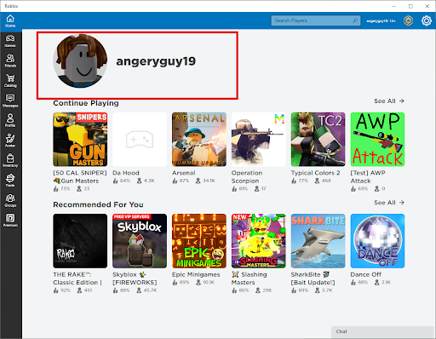
Task: Open the Friends sidebar icon
Action: 10,60
